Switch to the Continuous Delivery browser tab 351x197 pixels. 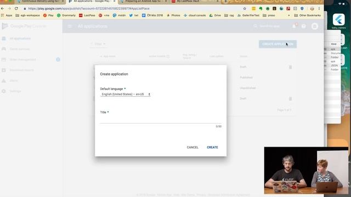[40, 1]
